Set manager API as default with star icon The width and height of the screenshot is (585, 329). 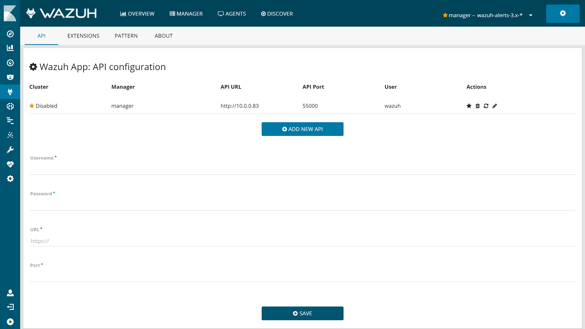(x=469, y=106)
